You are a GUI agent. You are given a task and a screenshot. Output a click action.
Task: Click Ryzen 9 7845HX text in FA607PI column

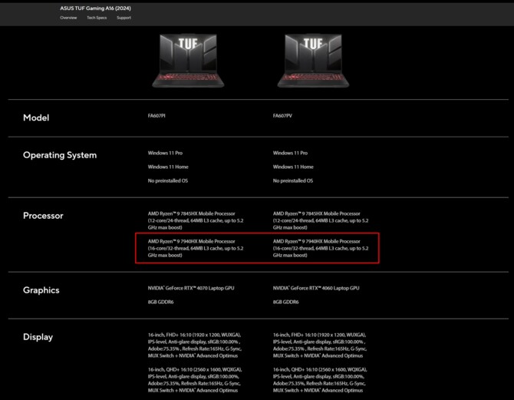click(x=196, y=220)
